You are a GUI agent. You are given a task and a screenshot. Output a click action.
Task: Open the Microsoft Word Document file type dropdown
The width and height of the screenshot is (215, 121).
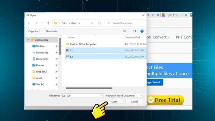[x=124, y=95]
